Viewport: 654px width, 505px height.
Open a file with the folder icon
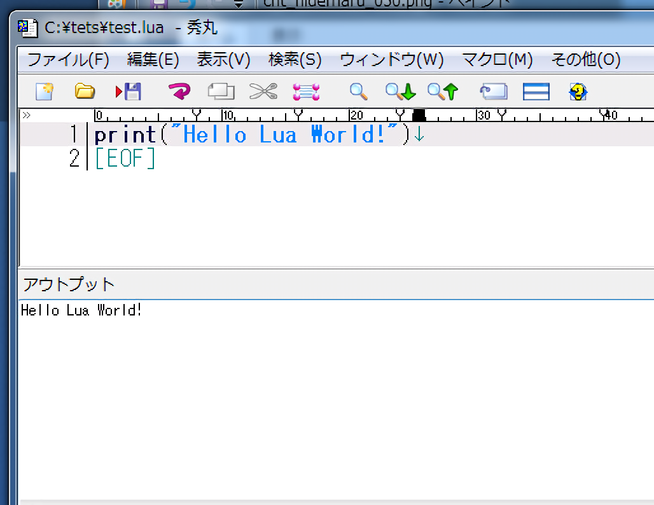point(85,92)
